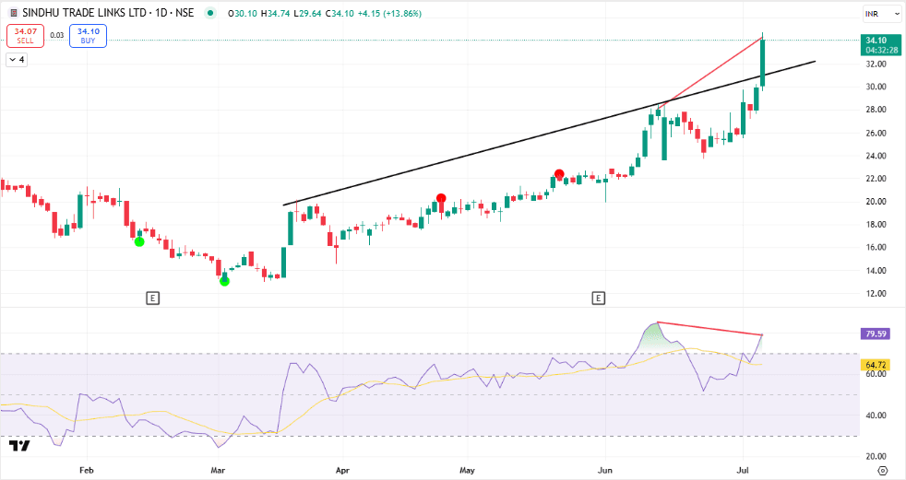Select the green signal dot in early March
The height and width of the screenshot is (480, 906).
(225, 281)
